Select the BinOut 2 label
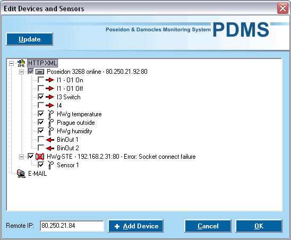Screen dimensions: 291x240 [68, 148]
